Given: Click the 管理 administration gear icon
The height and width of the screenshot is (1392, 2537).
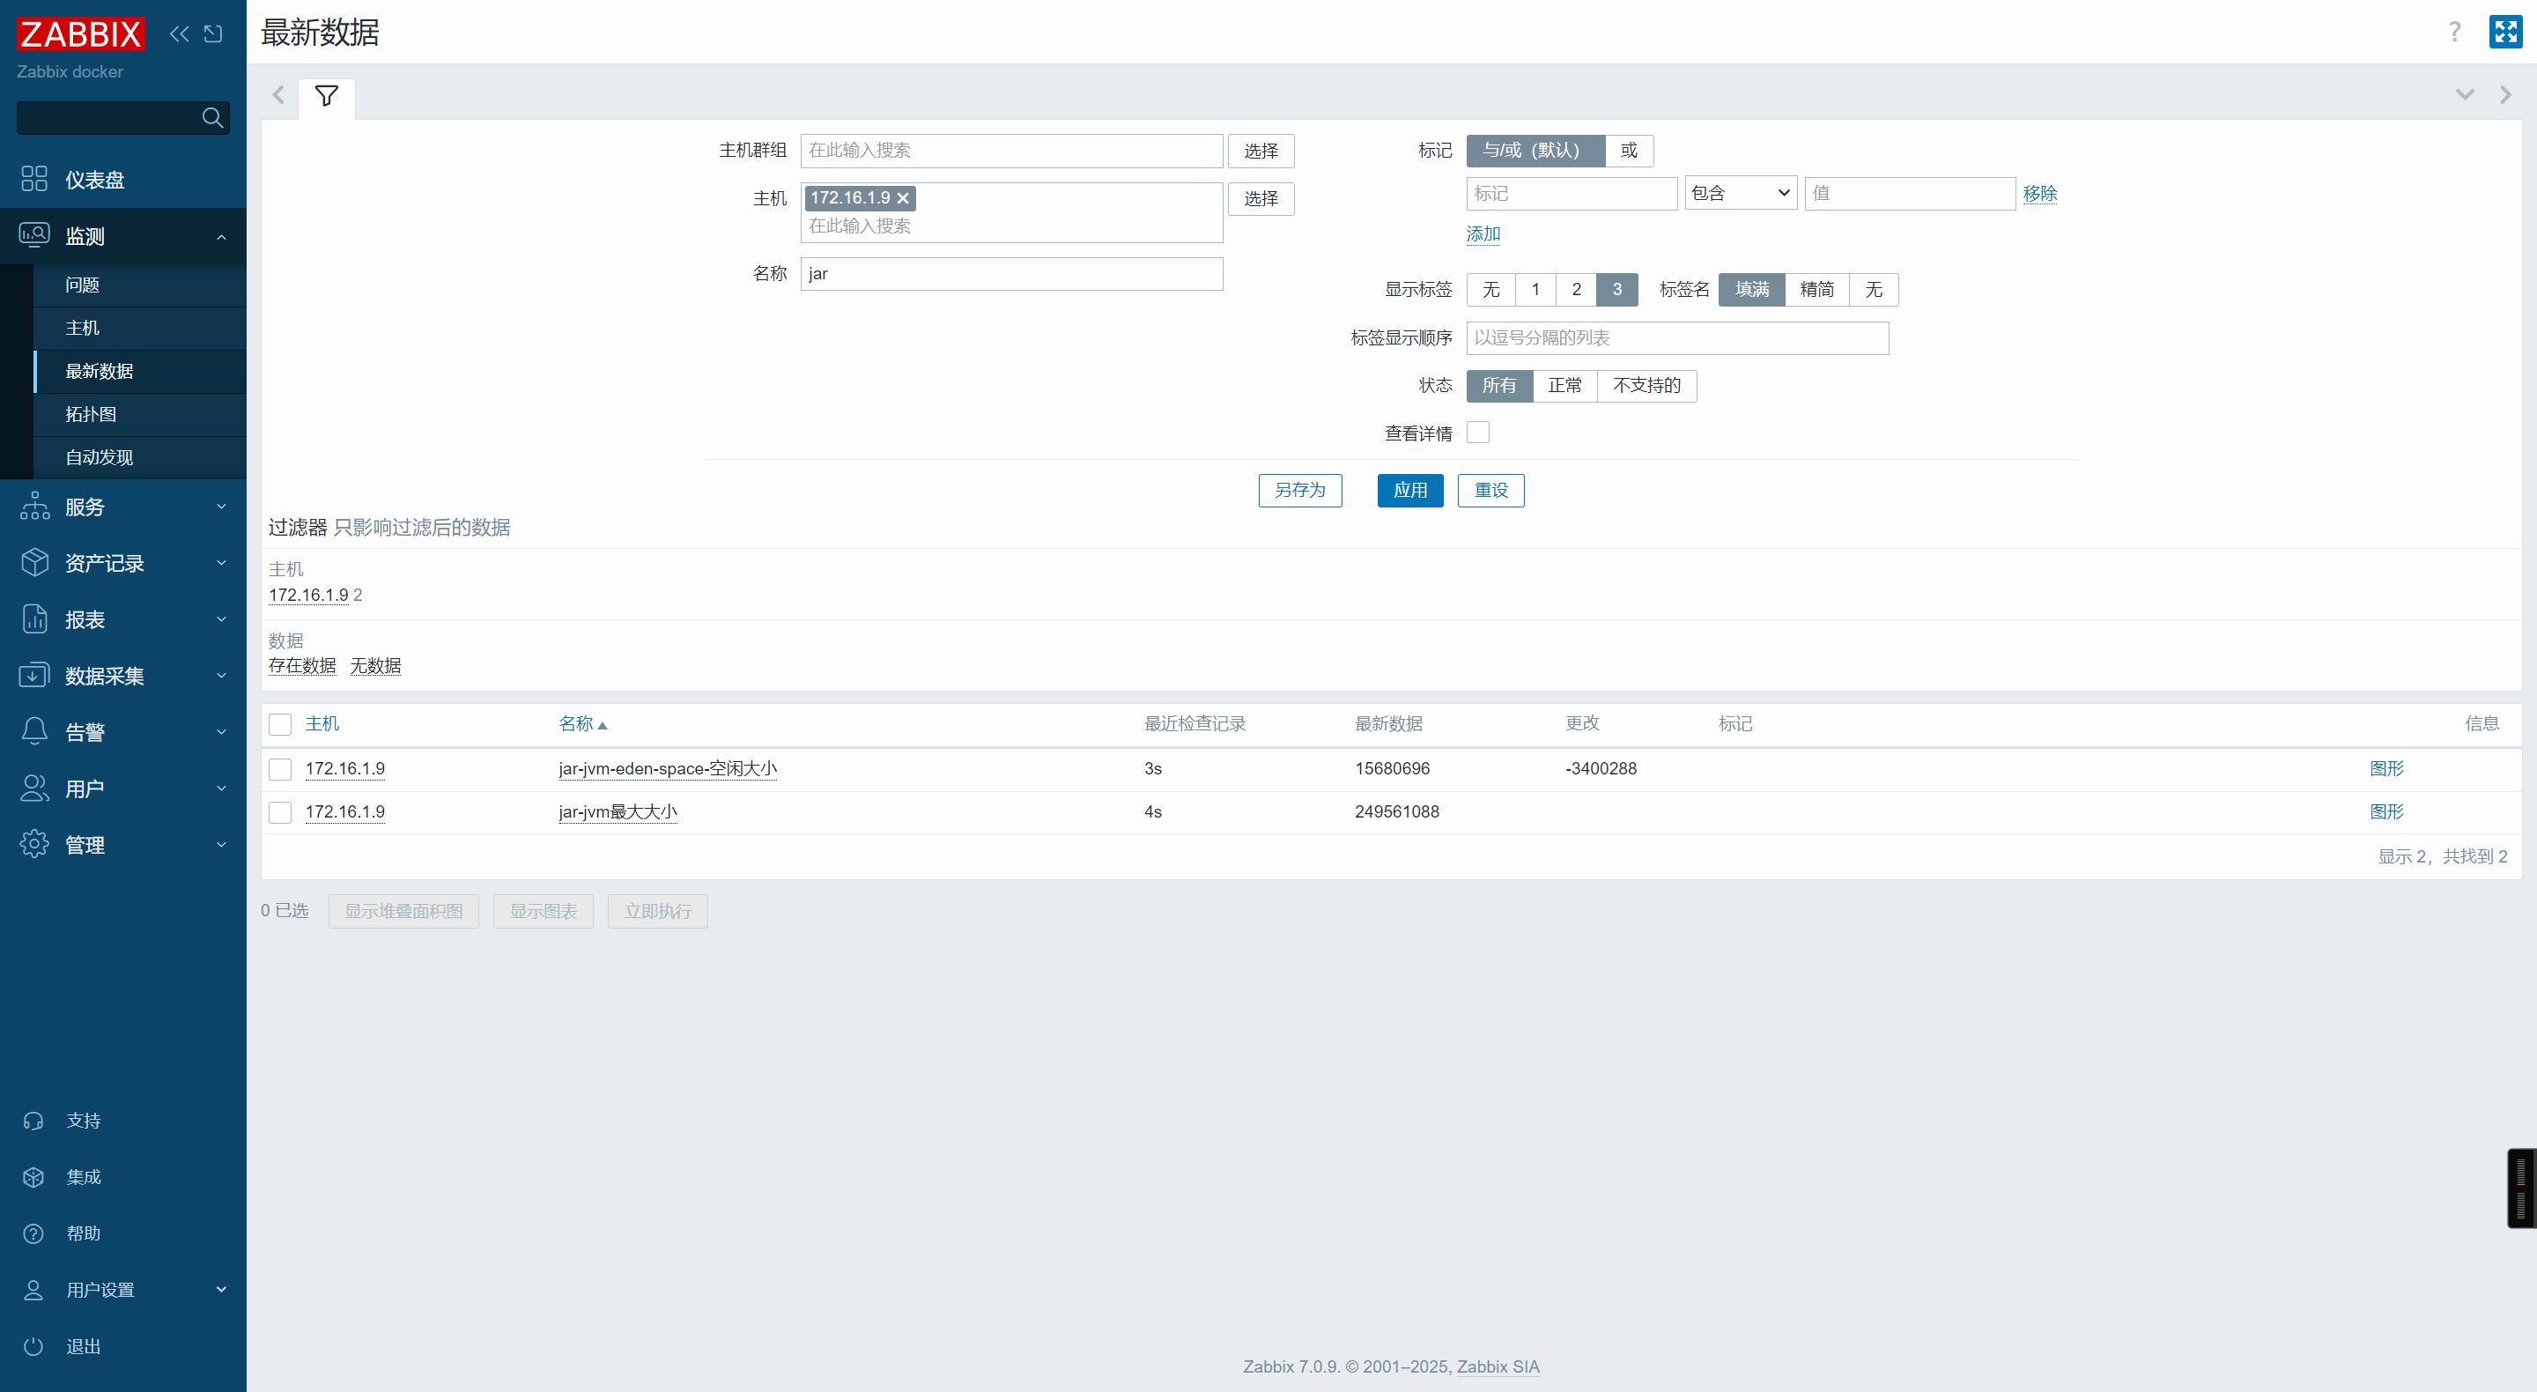Looking at the screenshot, I should click(x=34, y=844).
